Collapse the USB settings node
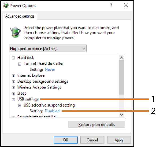 point(13,100)
